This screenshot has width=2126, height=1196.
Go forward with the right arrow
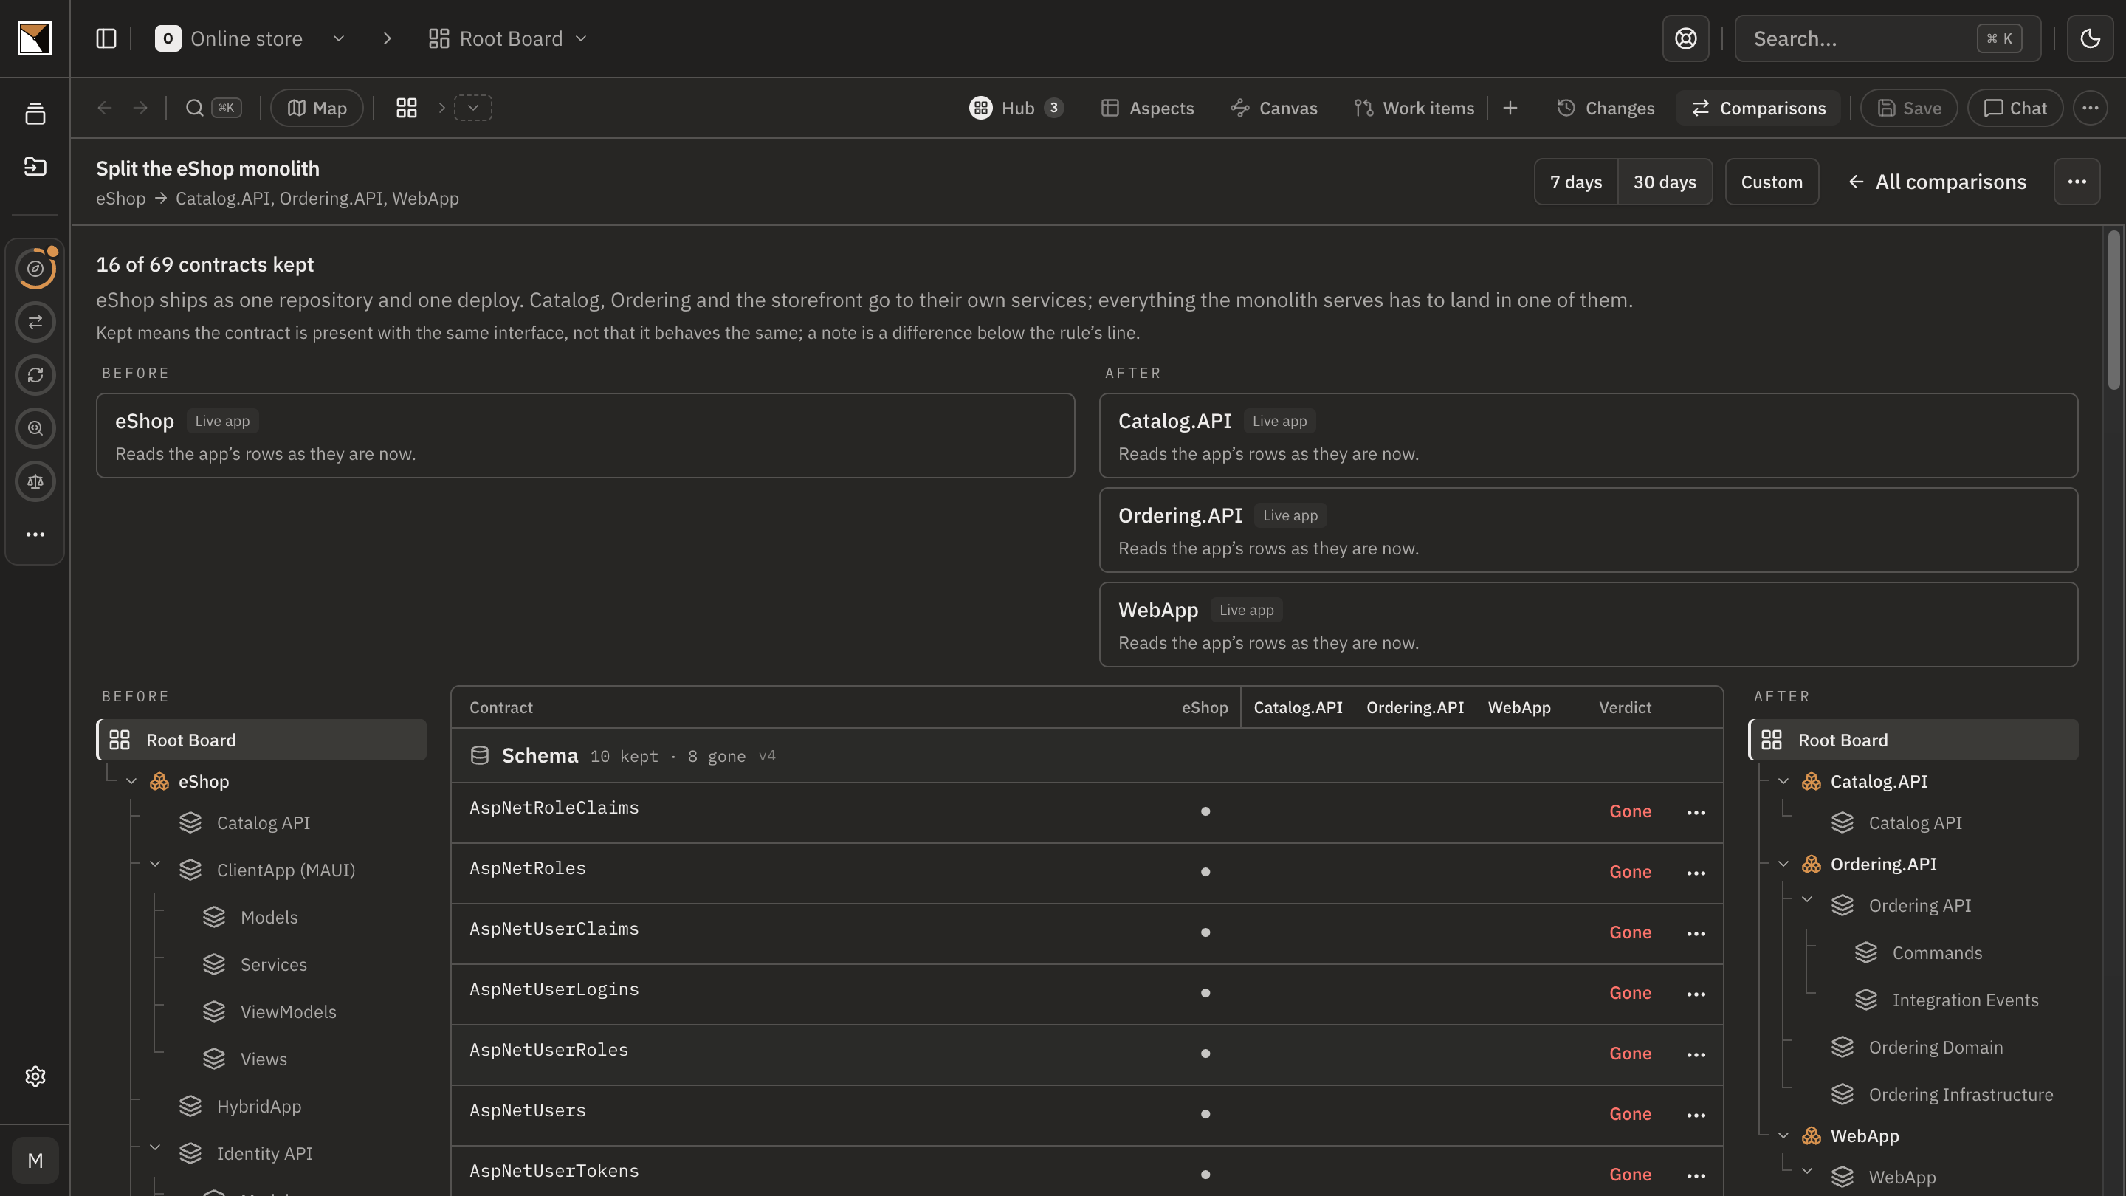140,108
